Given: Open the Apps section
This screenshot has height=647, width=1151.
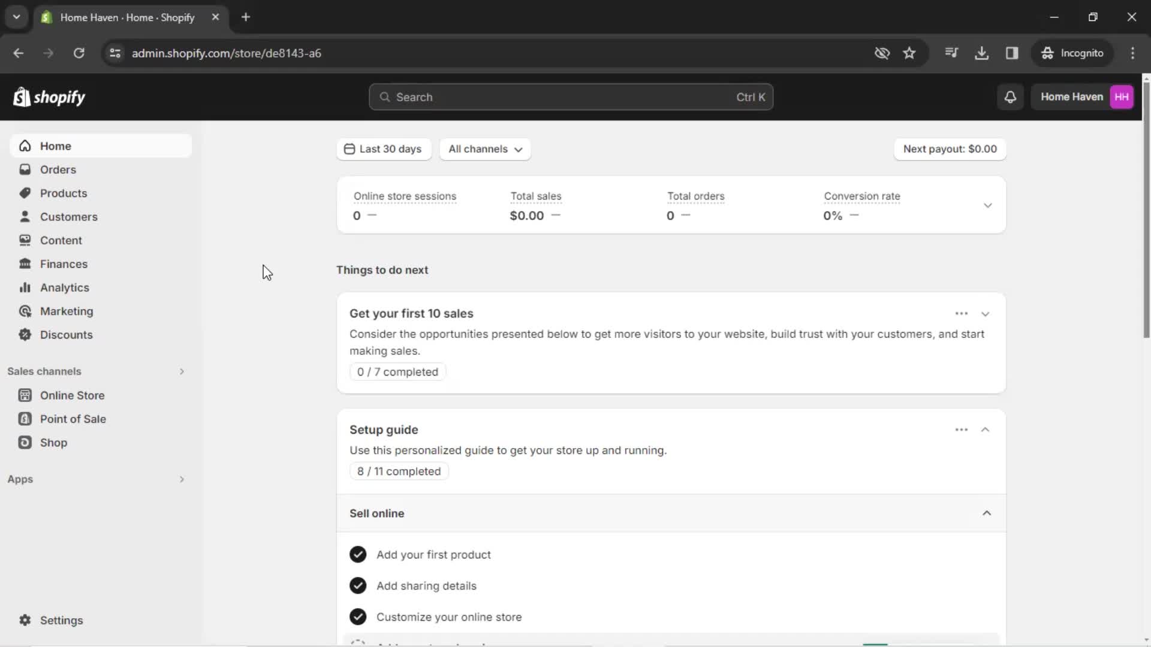Looking at the screenshot, I should pos(20,478).
